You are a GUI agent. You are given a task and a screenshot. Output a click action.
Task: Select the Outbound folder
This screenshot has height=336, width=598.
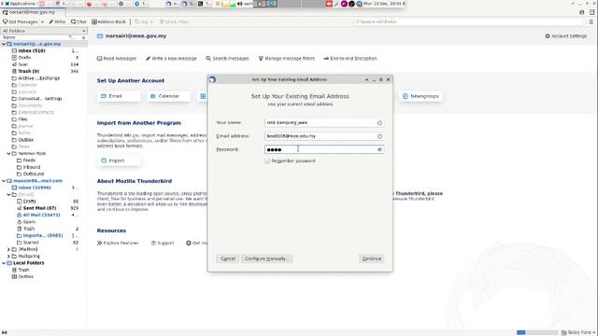[34, 175]
